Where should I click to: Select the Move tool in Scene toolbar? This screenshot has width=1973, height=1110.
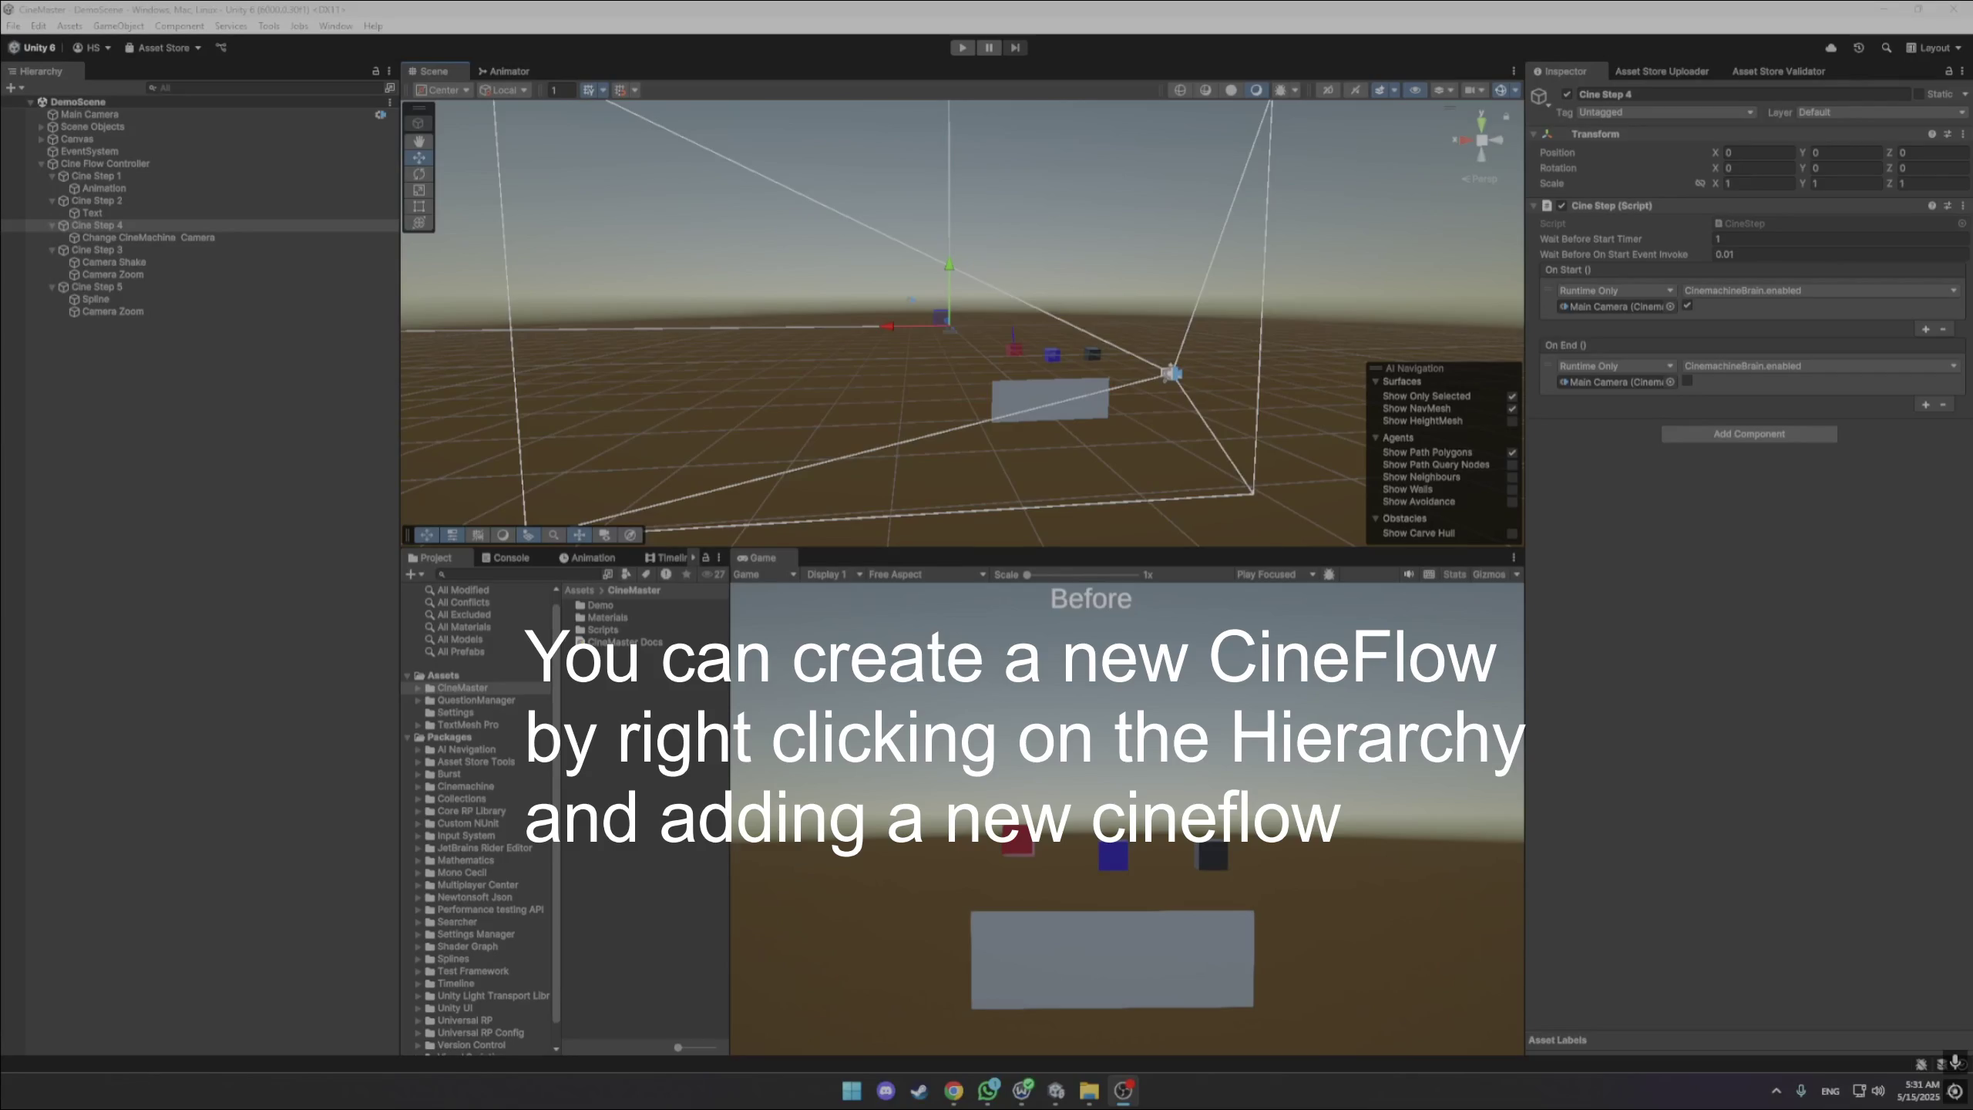pos(418,157)
